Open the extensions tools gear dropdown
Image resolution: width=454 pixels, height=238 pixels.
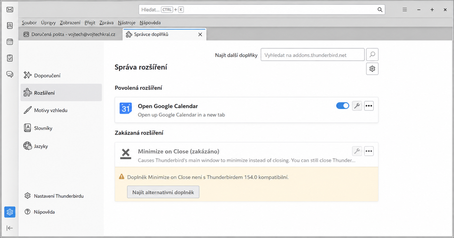coord(372,69)
